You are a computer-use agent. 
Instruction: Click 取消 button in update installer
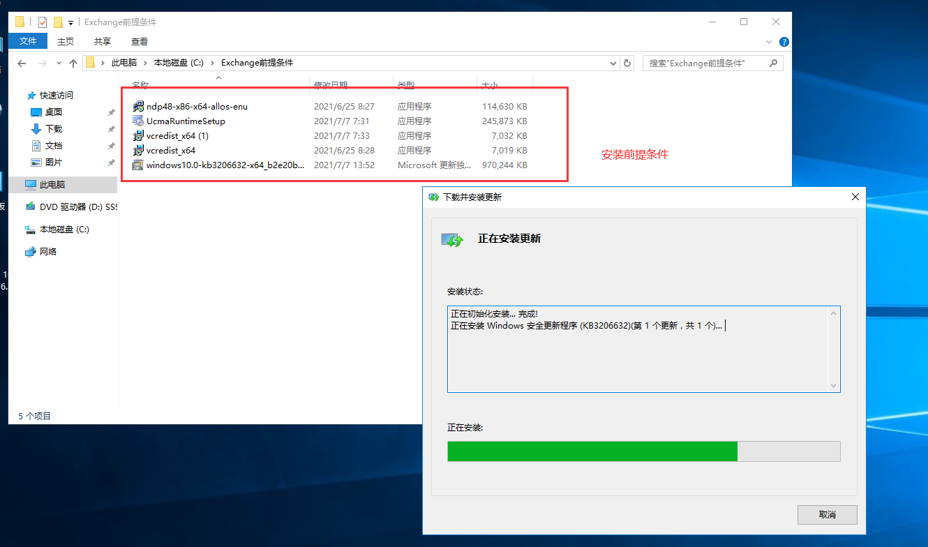tap(827, 515)
